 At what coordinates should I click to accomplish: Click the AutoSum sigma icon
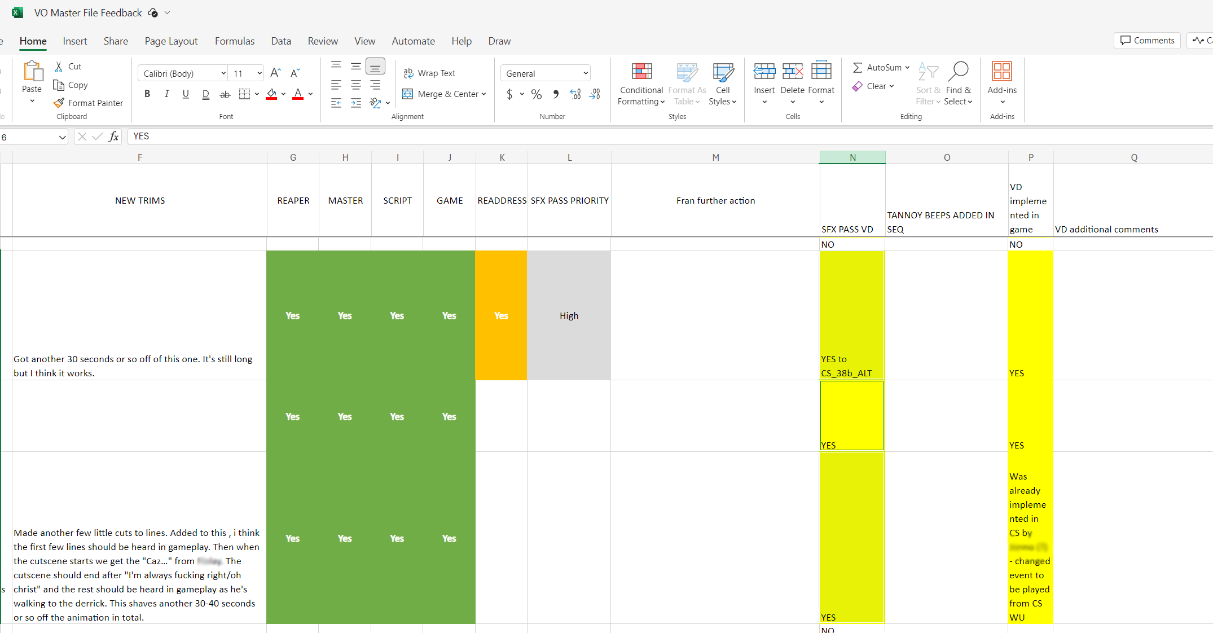point(857,67)
